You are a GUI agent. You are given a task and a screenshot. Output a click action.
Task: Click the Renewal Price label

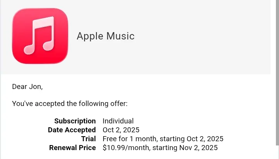pos(72,148)
